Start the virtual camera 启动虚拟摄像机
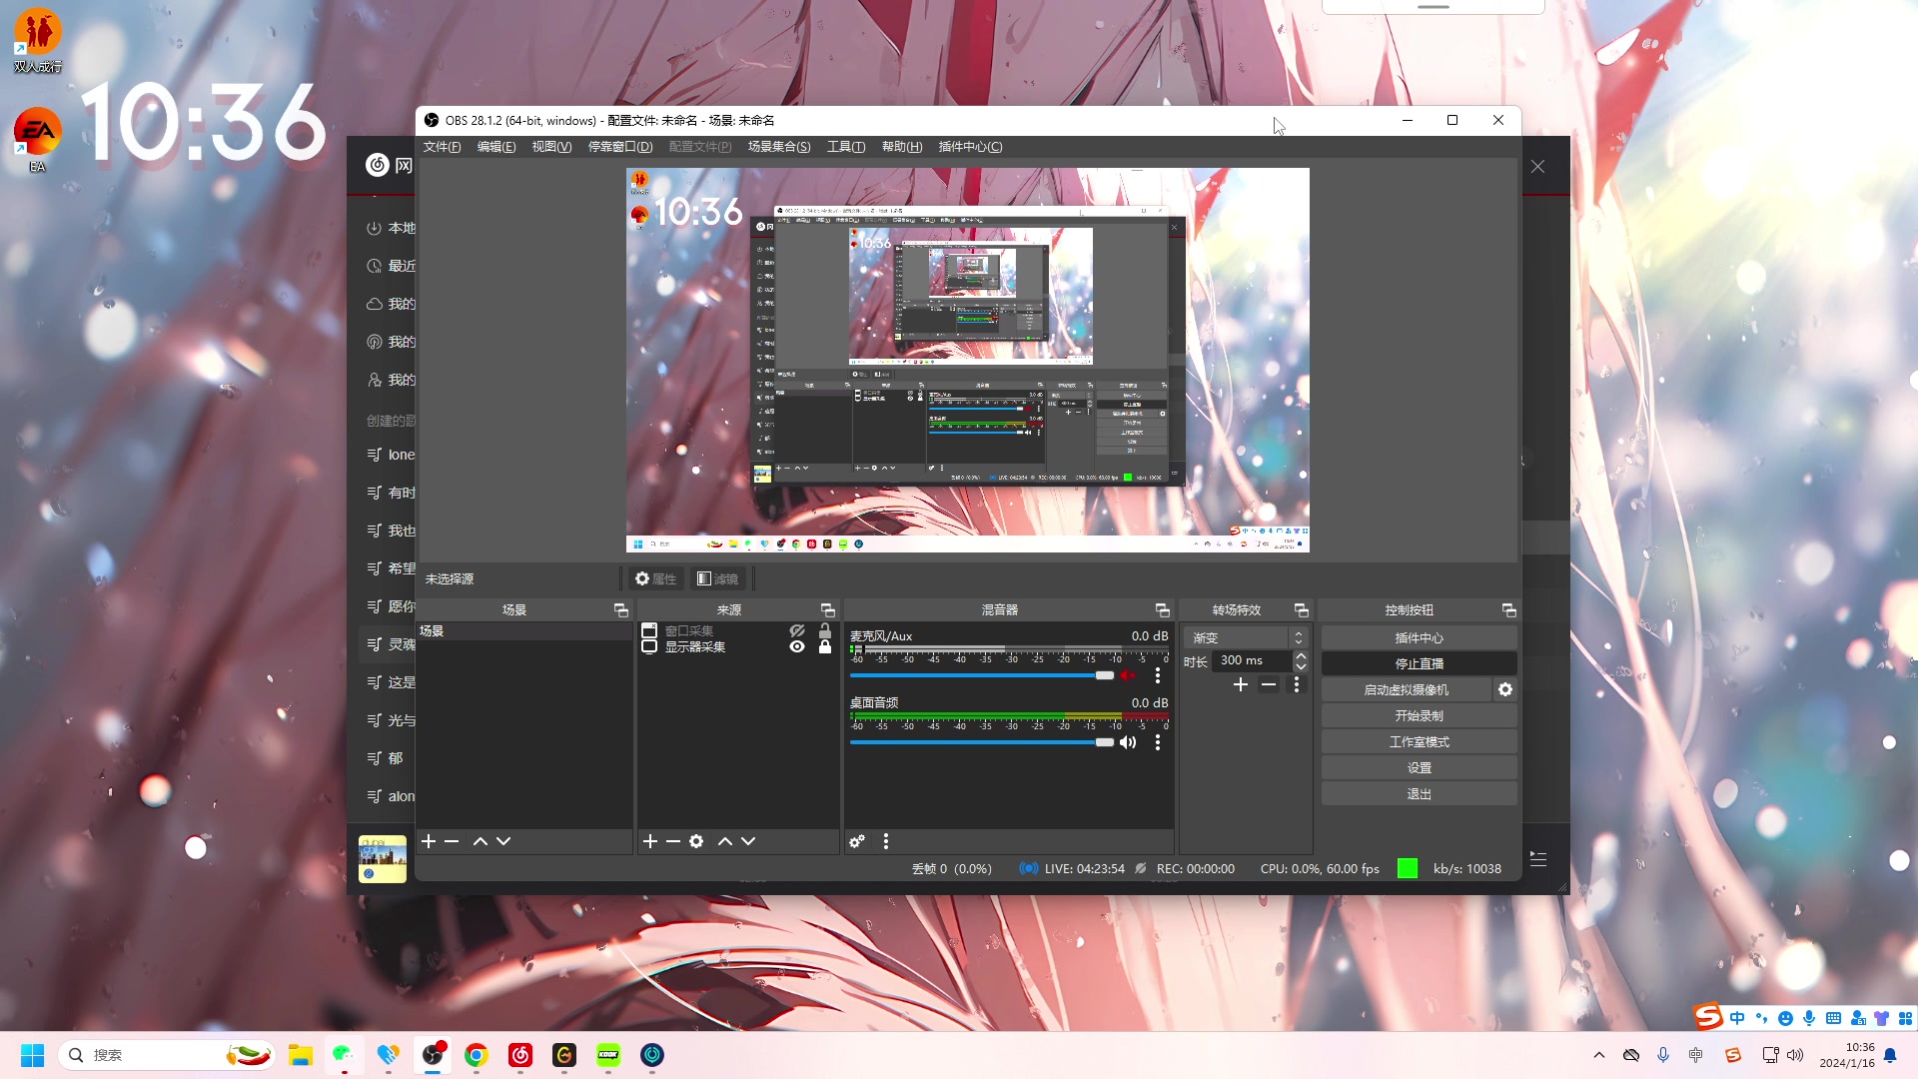 pyautogui.click(x=1406, y=689)
